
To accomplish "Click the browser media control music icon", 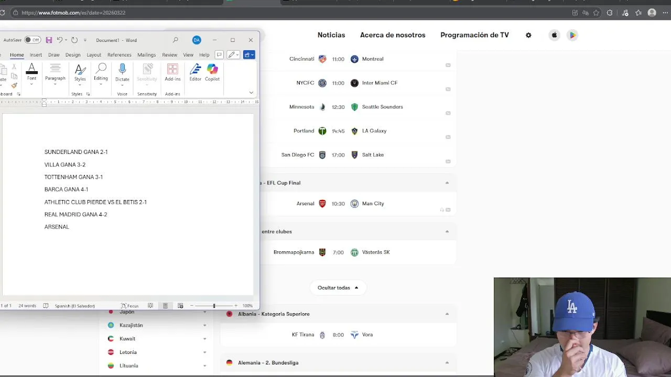I will [624, 13].
